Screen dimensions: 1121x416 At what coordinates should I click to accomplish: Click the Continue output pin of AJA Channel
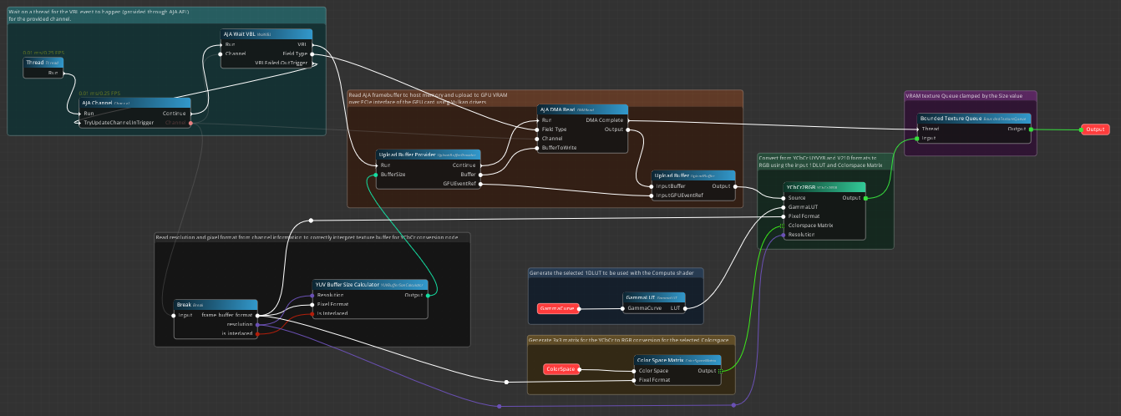pyautogui.click(x=191, y=113)
